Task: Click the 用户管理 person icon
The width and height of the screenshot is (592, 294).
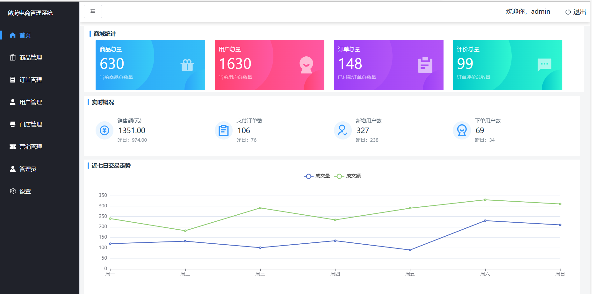Action: click(x=13, y=102)
